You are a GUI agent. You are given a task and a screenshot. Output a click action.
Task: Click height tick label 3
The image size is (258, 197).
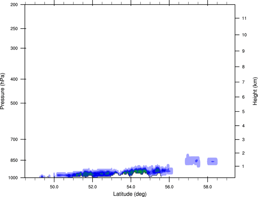click(243, 140)
